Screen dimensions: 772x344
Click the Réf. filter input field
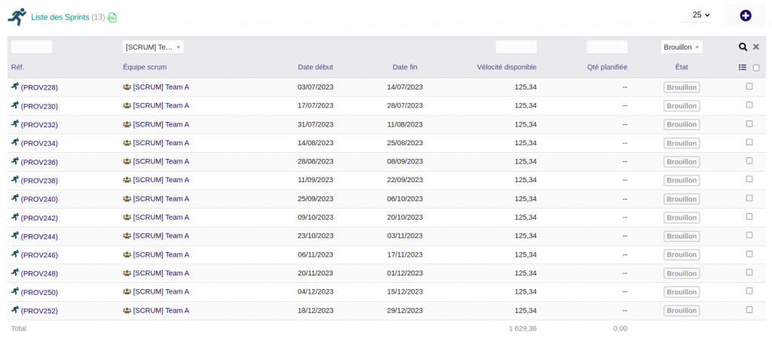(x=32, y=47)
